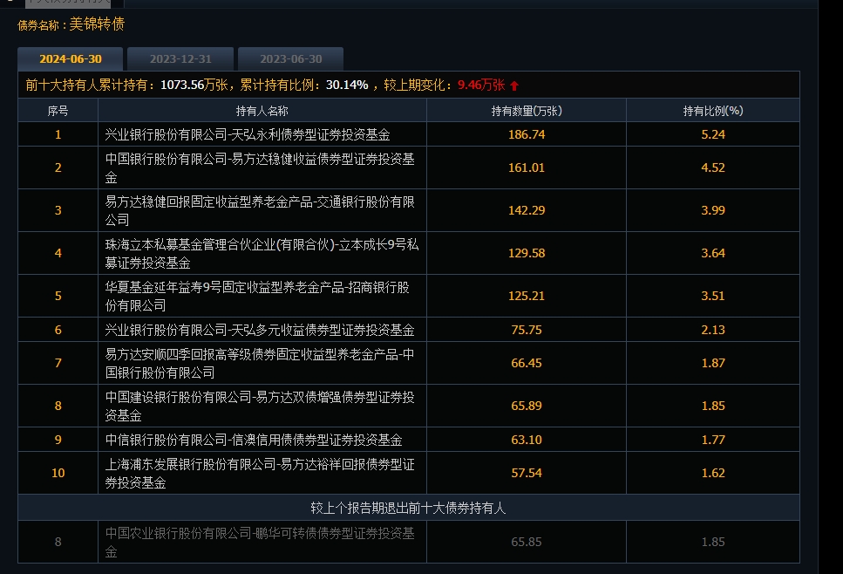This screenshot has width=843, height=574.
Task: Click serial number 1 cell
Action: (x=58, y=134)
